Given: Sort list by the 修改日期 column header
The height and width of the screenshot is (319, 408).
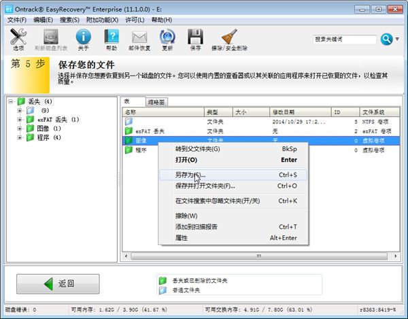Looking at the screenshot, I should tap(301, 112).
